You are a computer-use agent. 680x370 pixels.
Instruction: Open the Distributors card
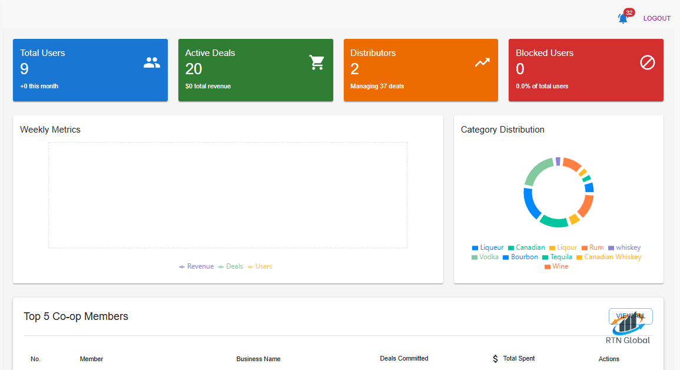421,70
